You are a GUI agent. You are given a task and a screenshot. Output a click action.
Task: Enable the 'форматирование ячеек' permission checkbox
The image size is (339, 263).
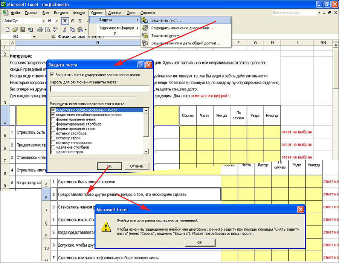click(x=53, y=120)
